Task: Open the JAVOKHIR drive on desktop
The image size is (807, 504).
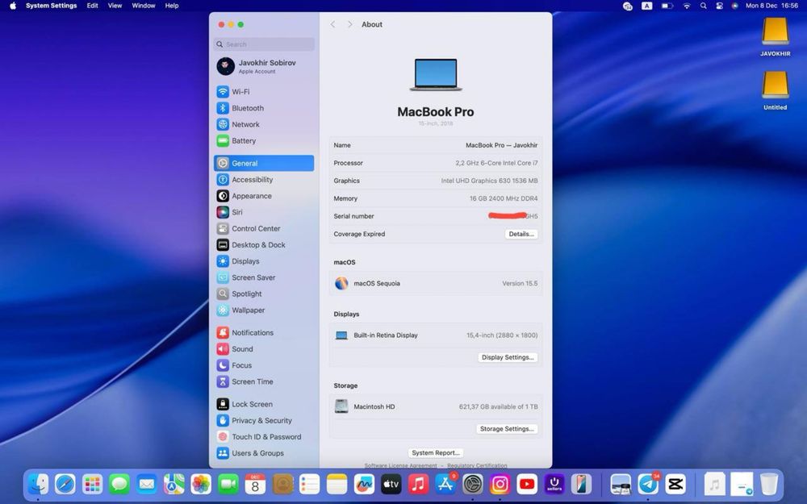Action: (775, 36)
